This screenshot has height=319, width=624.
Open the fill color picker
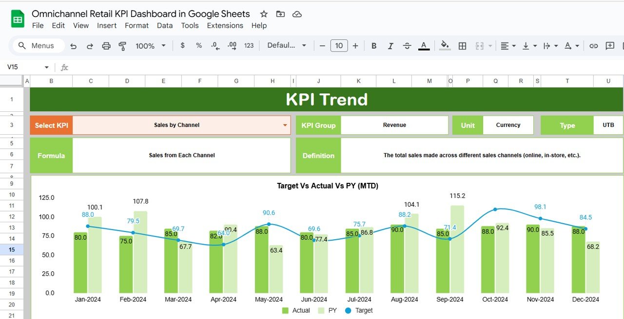pyautogui.click(x=445, y=46)
